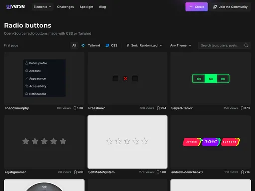Select the red X radio button
Viewport: 255px width, 191px height.
coord(126,78)
